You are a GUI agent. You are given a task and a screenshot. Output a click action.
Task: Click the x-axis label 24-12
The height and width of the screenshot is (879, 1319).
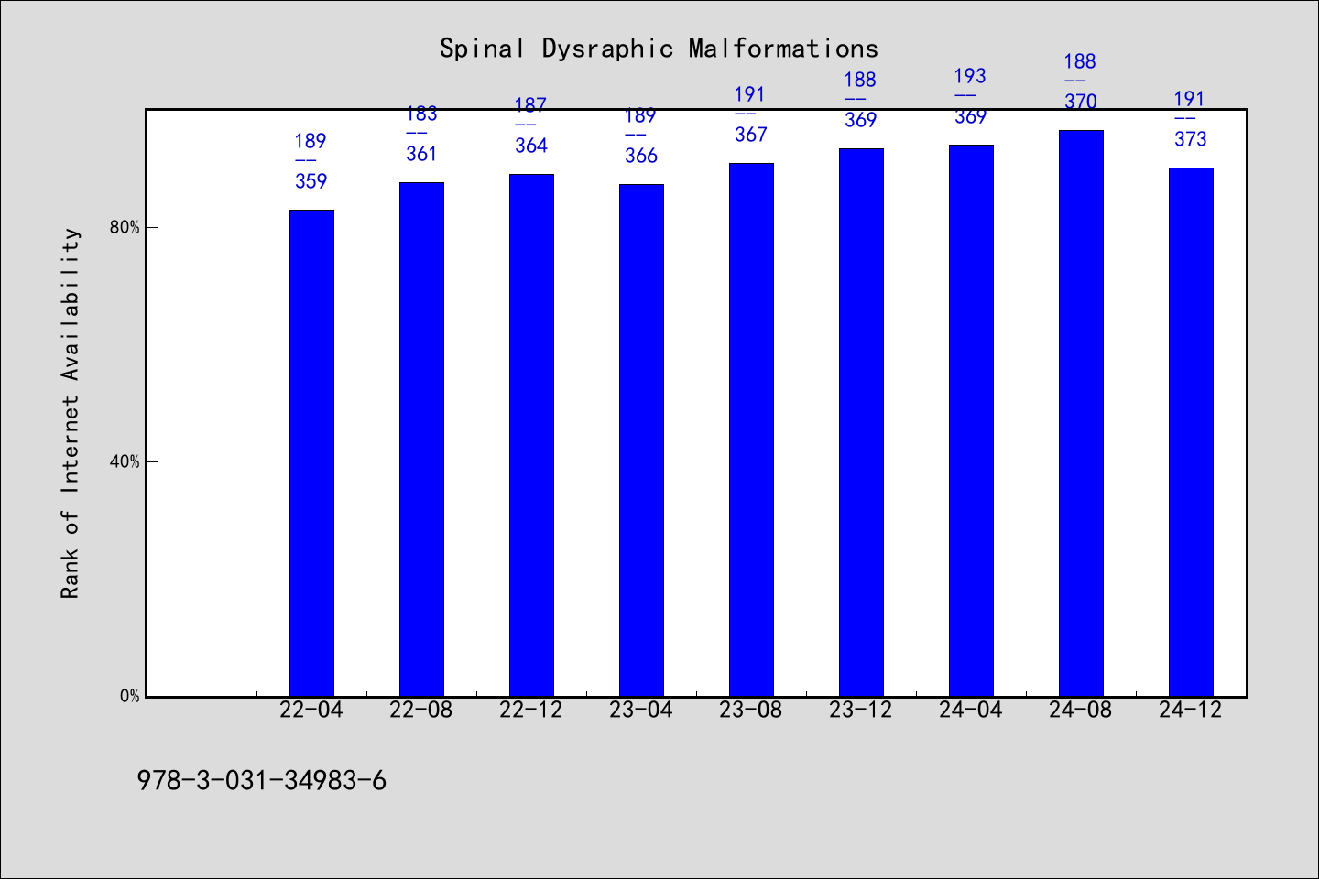pyautogui.click(x=1191, y=711)
